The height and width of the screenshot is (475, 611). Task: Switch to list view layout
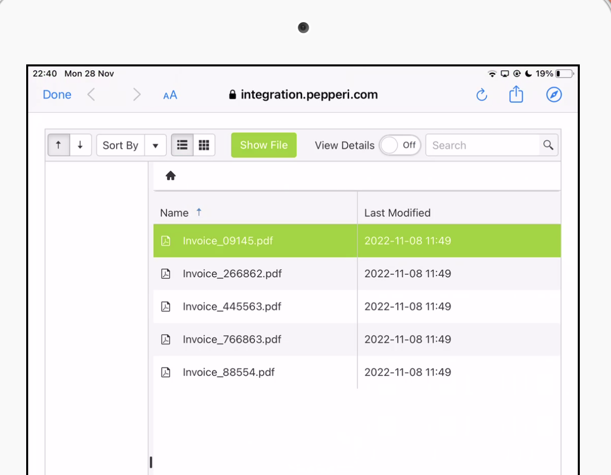coord(182,145)
